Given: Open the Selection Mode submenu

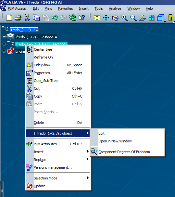Looking at the screenshot, I should 58,178.
